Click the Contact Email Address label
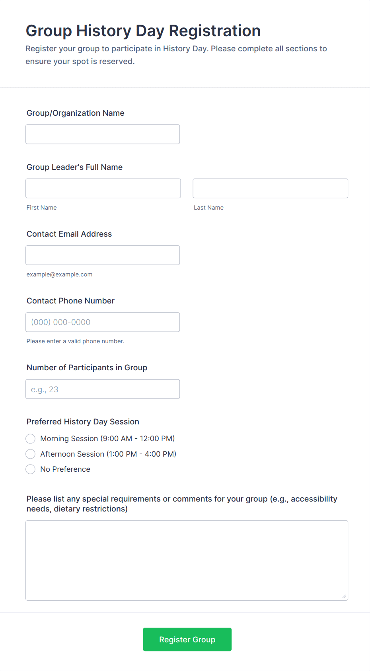The height and width of the screenshot is (671, 370). point(69,234)
